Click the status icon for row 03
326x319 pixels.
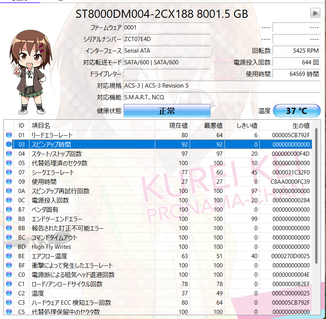(x=9, y=144)
